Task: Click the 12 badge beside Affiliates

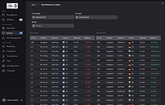Action: click(21, 20)
